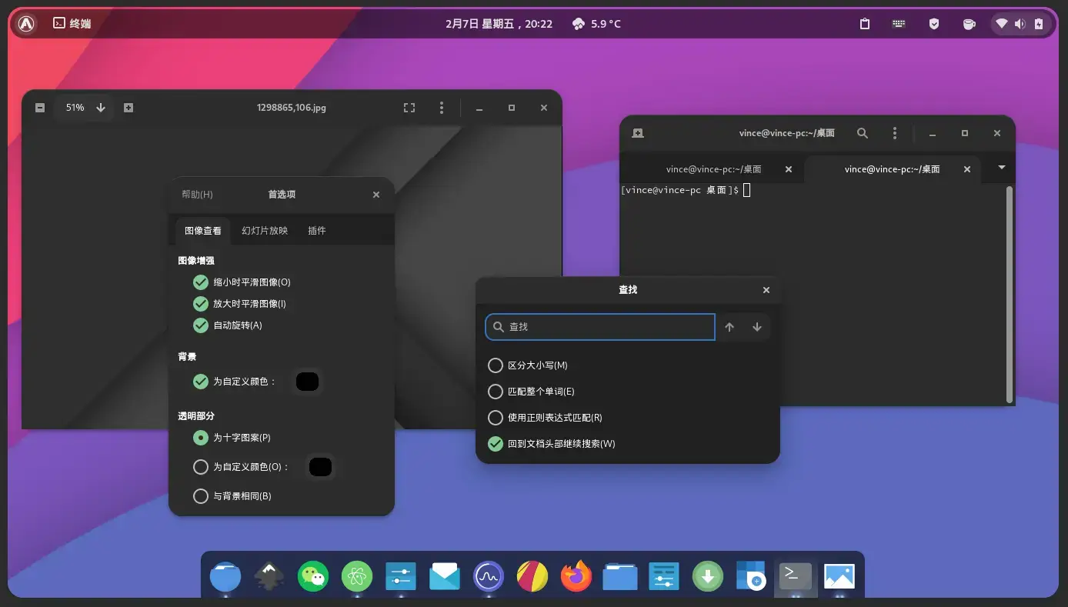Viewport: 1068px width, 607px height.
Task: Open Firefox from the dock
Action: [x=576, y=575]
